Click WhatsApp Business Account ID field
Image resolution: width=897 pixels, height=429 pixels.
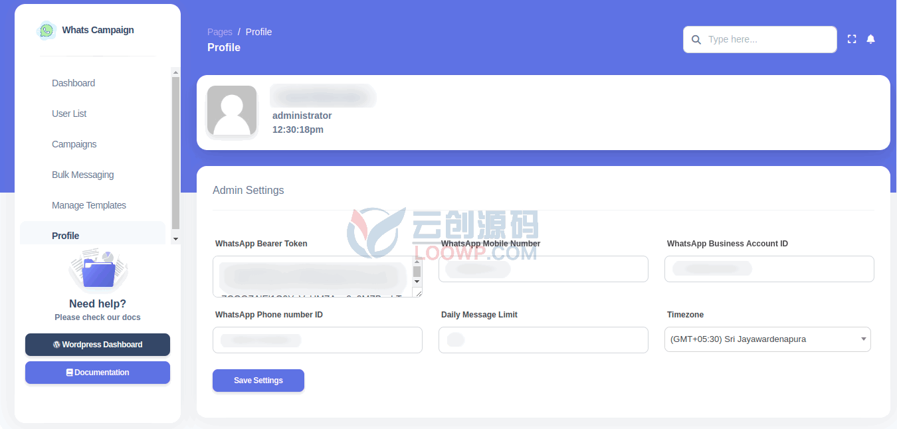(x=769, y=269)
